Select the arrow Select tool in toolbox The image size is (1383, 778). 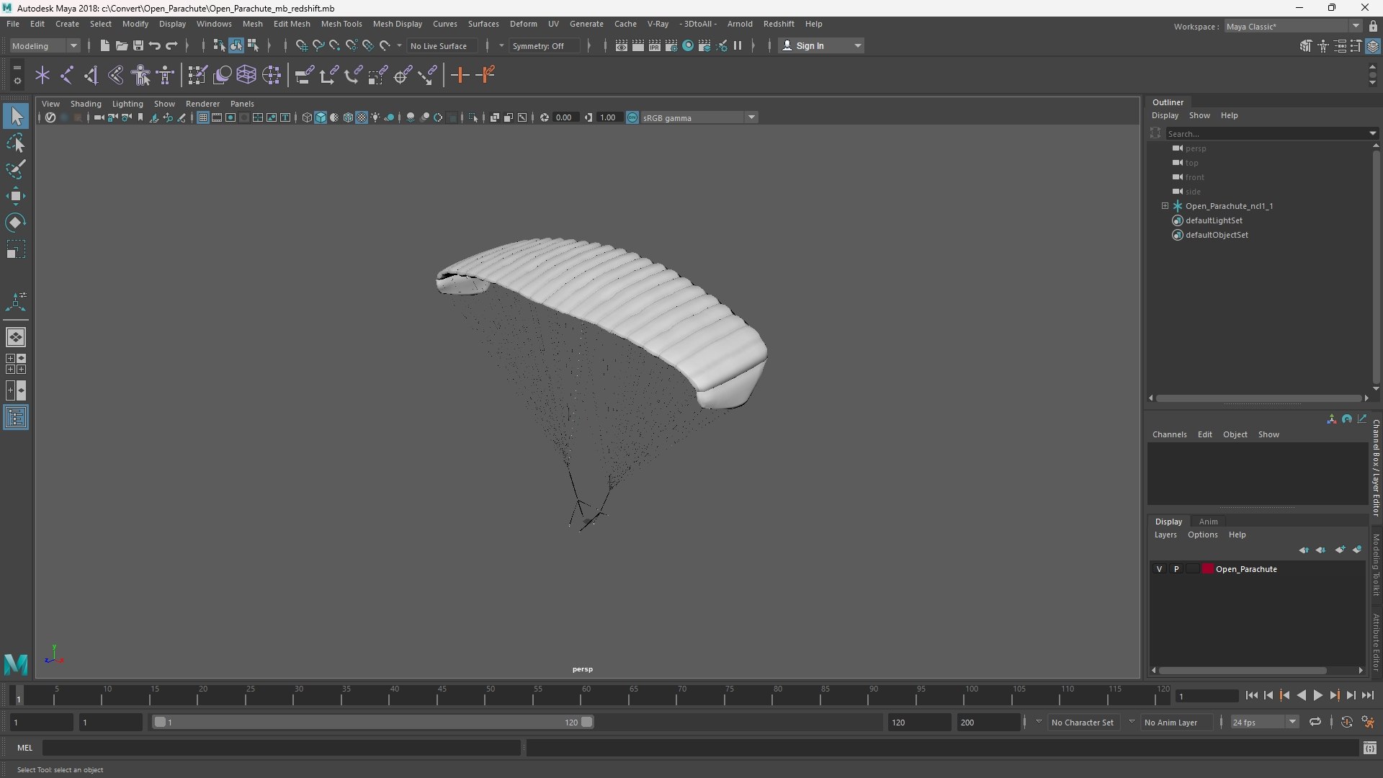pos(16,116)
